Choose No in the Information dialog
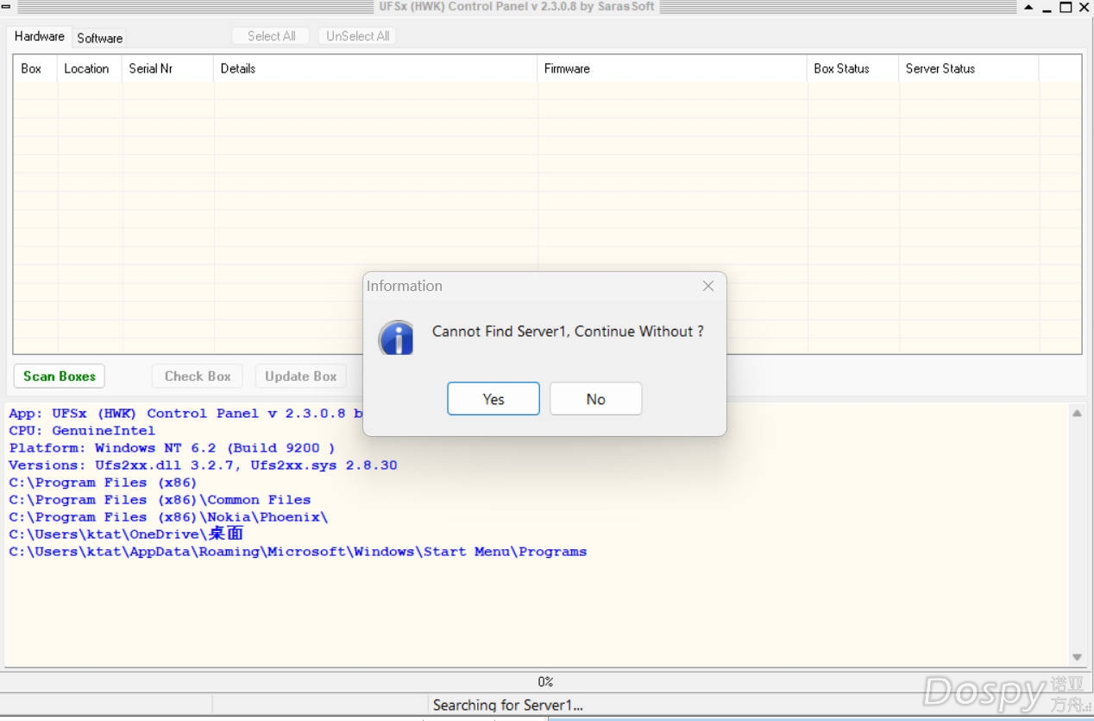 pos(596,399)
